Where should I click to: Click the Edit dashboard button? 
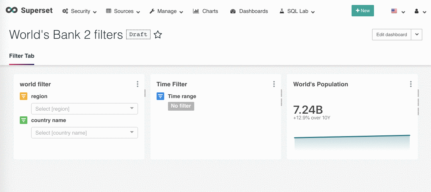point(392,35)
